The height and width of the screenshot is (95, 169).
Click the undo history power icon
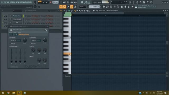point(130,2)
